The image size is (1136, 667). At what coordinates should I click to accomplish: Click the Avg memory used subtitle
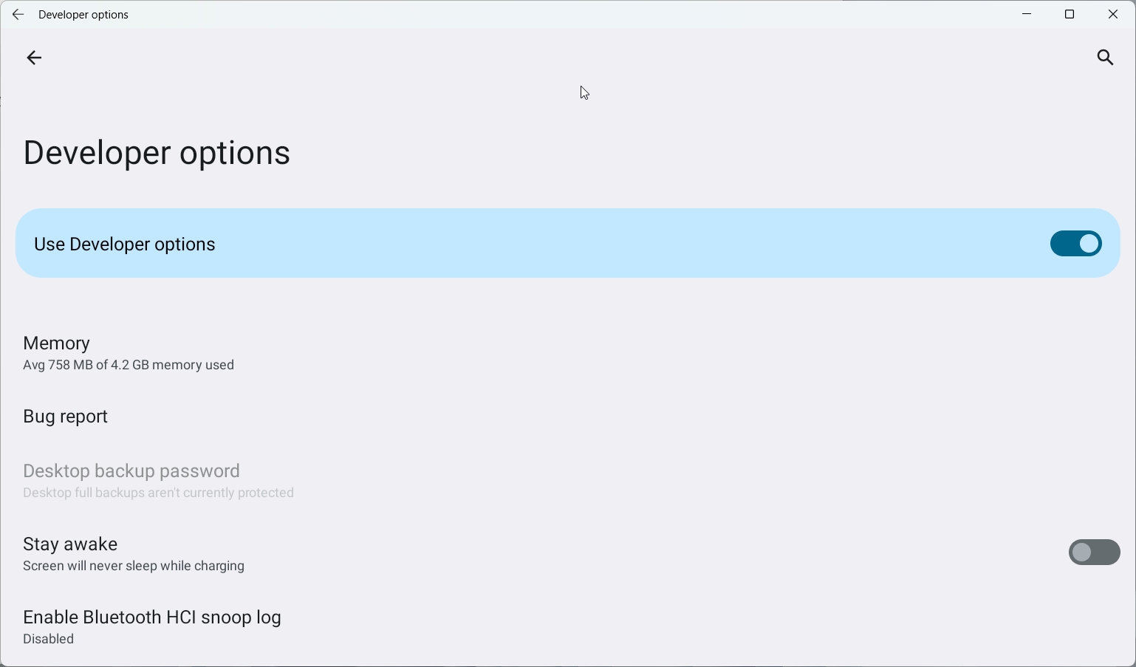point(128,364)
